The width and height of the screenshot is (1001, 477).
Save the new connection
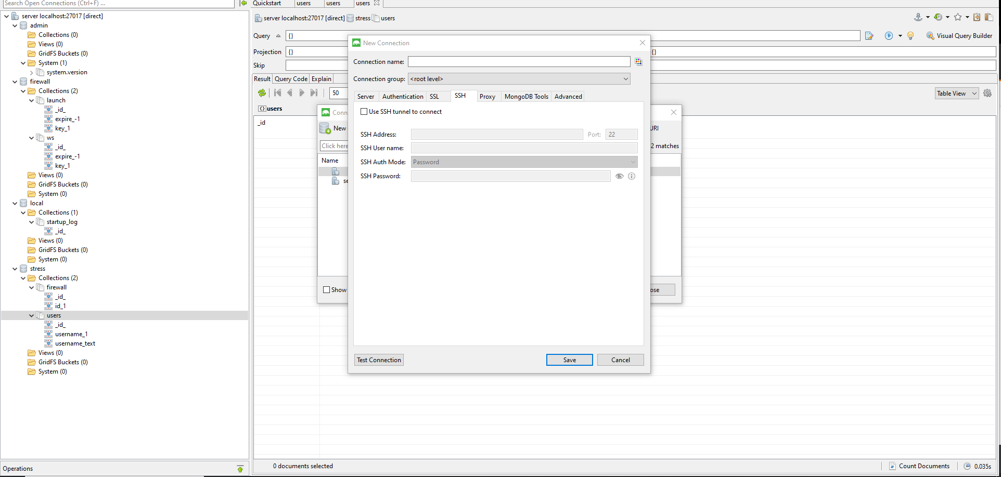pos(569,360)
